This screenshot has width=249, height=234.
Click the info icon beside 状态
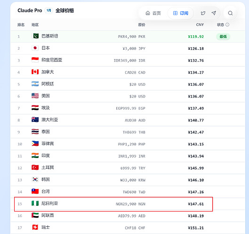[227, 25]
